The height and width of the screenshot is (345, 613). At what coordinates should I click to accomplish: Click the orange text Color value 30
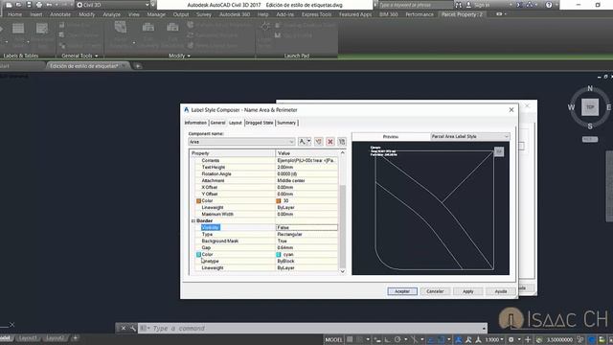coord(306,200)
